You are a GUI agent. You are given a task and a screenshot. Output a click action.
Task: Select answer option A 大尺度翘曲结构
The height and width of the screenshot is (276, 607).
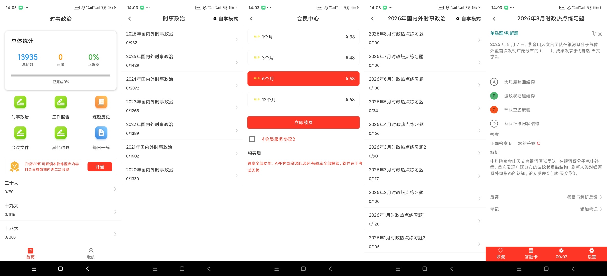494,82
